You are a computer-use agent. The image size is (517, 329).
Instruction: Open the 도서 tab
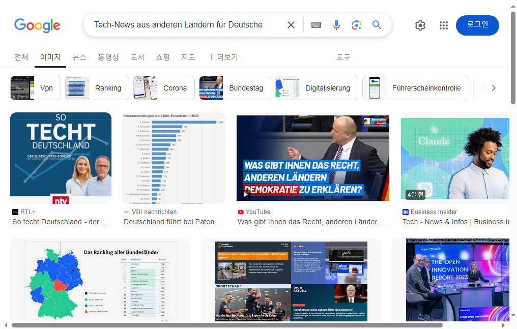137,57
